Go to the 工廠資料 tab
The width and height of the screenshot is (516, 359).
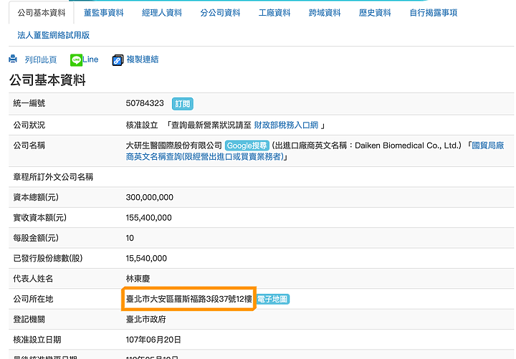pyautogui.click(x=274, y=13)
